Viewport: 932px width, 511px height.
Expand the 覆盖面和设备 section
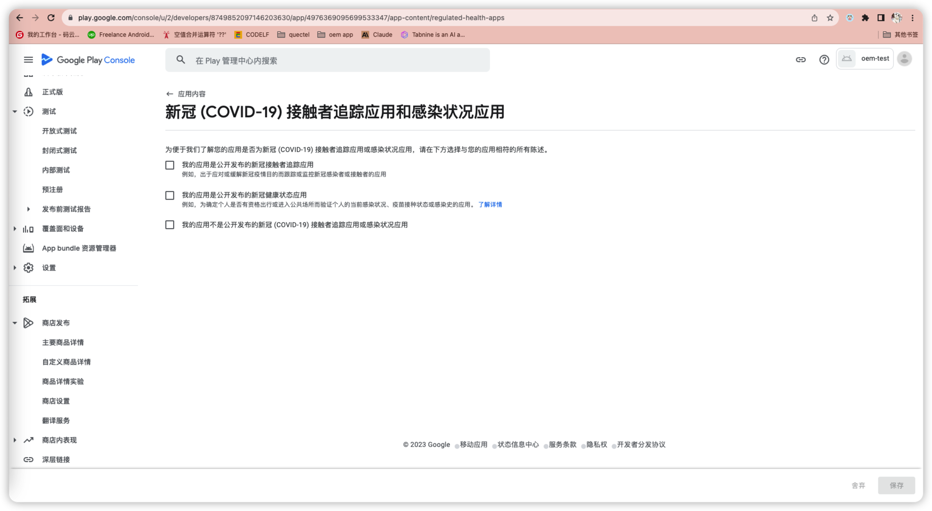15,229
